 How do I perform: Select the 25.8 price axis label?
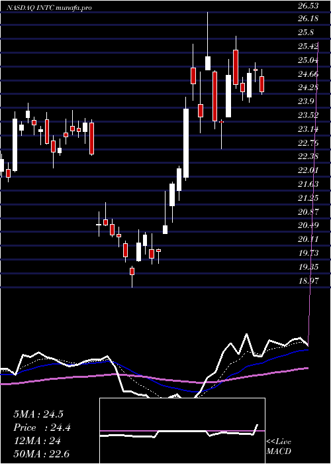click(306, 32)
